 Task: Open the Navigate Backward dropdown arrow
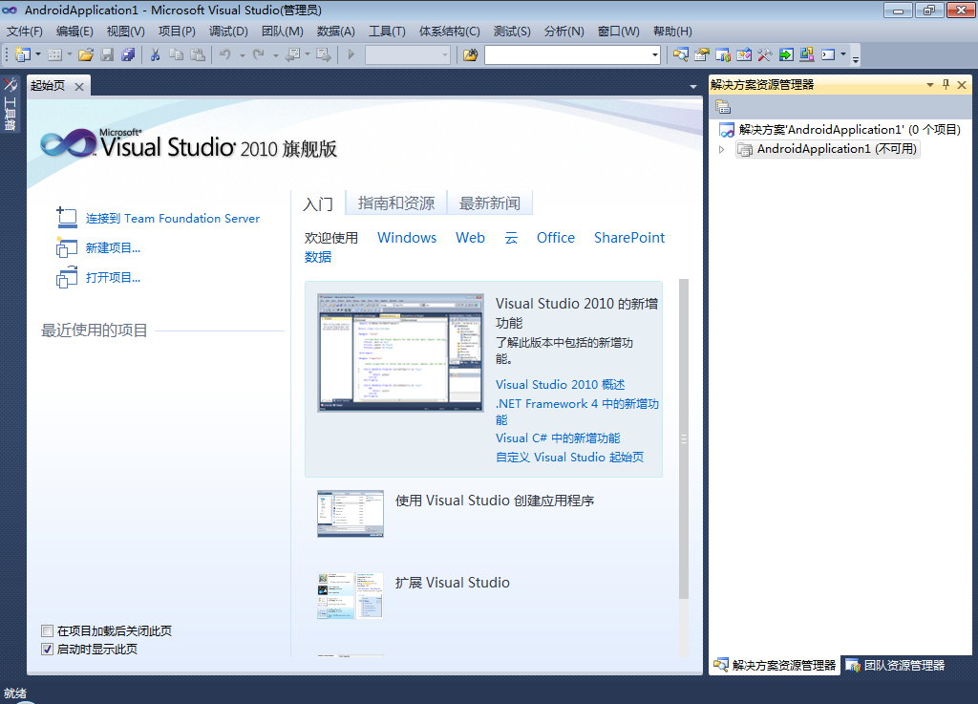tap(308, 54)
